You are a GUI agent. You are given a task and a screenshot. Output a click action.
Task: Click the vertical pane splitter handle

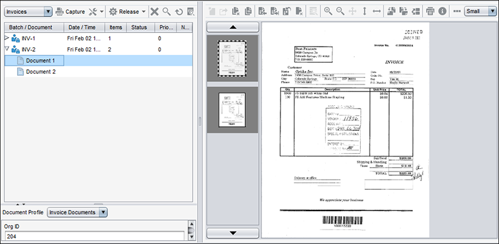tap(200, 121)
